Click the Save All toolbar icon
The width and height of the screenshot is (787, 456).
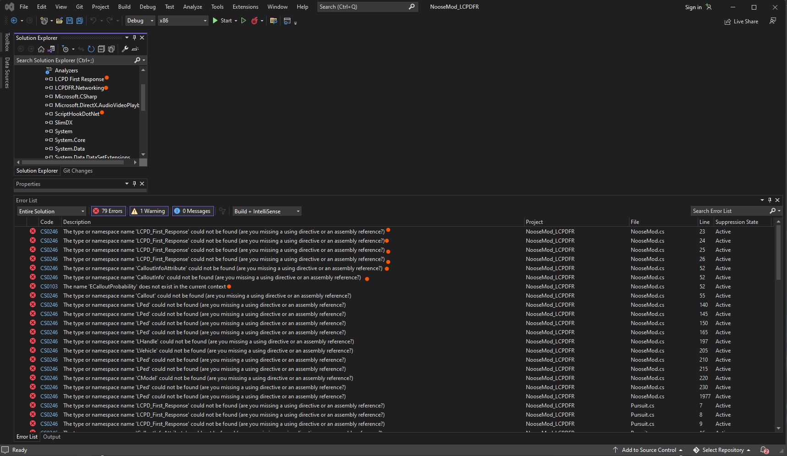coord(80,21)
